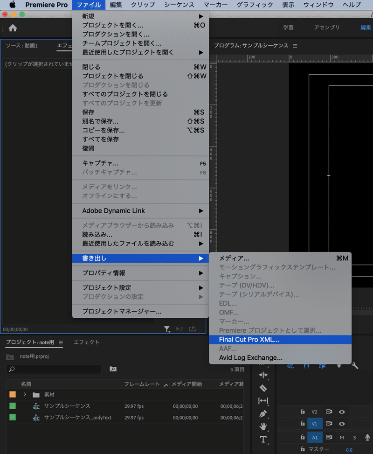Choose Avid Log Exchange... export
The image size is (373, 454).
coord(280,357)
